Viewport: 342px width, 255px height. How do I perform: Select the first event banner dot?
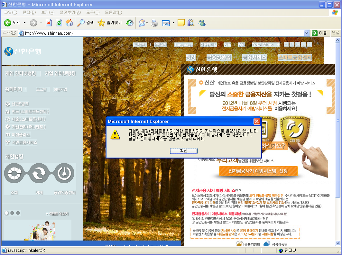6,213
